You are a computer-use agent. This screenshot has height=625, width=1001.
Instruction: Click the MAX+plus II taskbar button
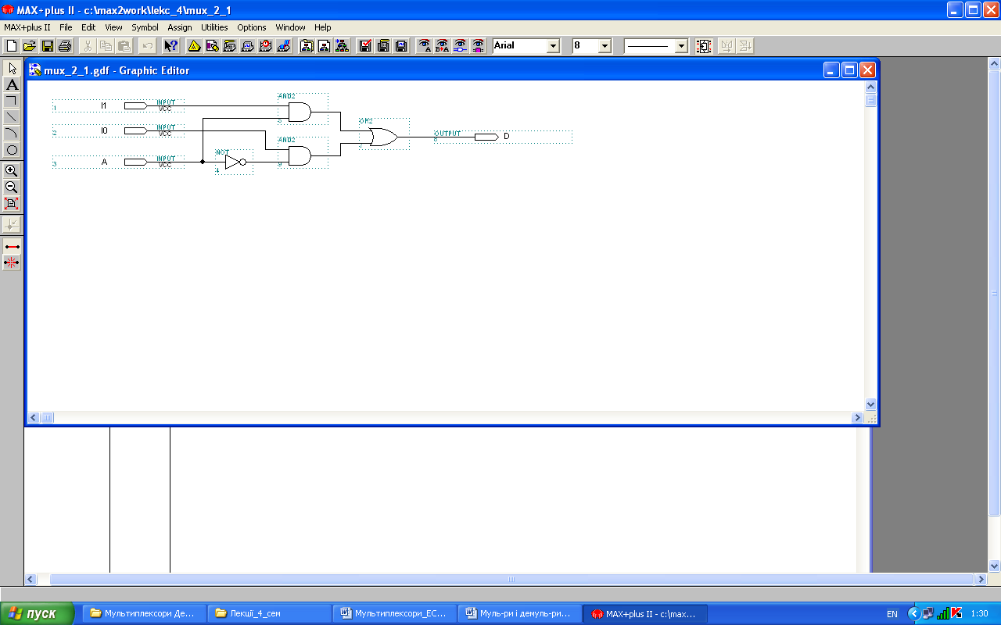pos(645,613)
